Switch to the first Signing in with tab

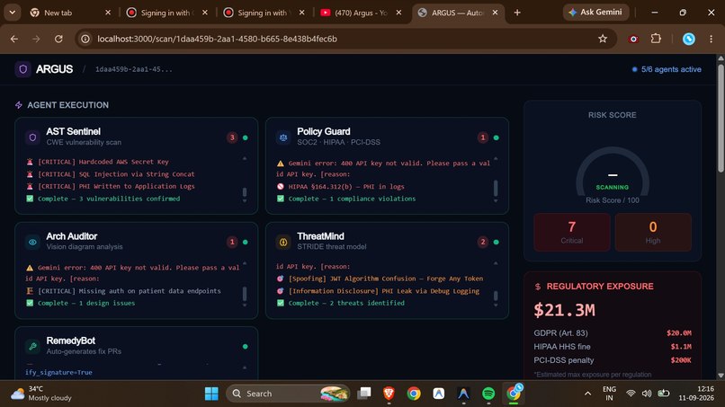[x=167, y=13]
